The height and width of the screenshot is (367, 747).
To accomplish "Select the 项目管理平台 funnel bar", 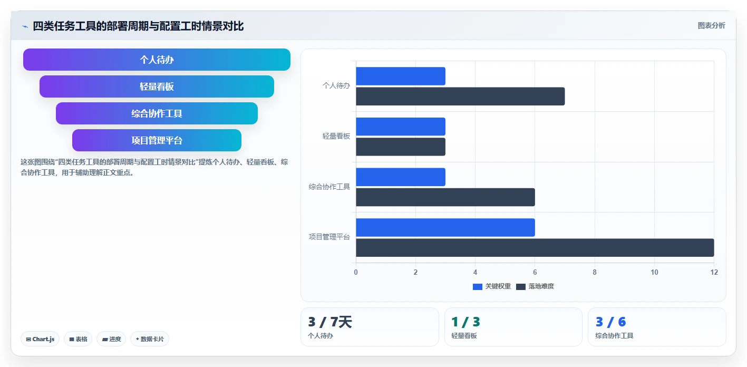I will coord(157,140).
